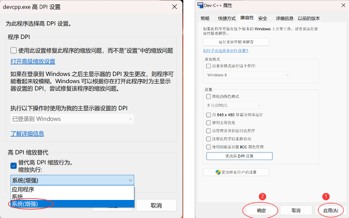Click the 更改高 DPI 设置 button

coord(239,156)
